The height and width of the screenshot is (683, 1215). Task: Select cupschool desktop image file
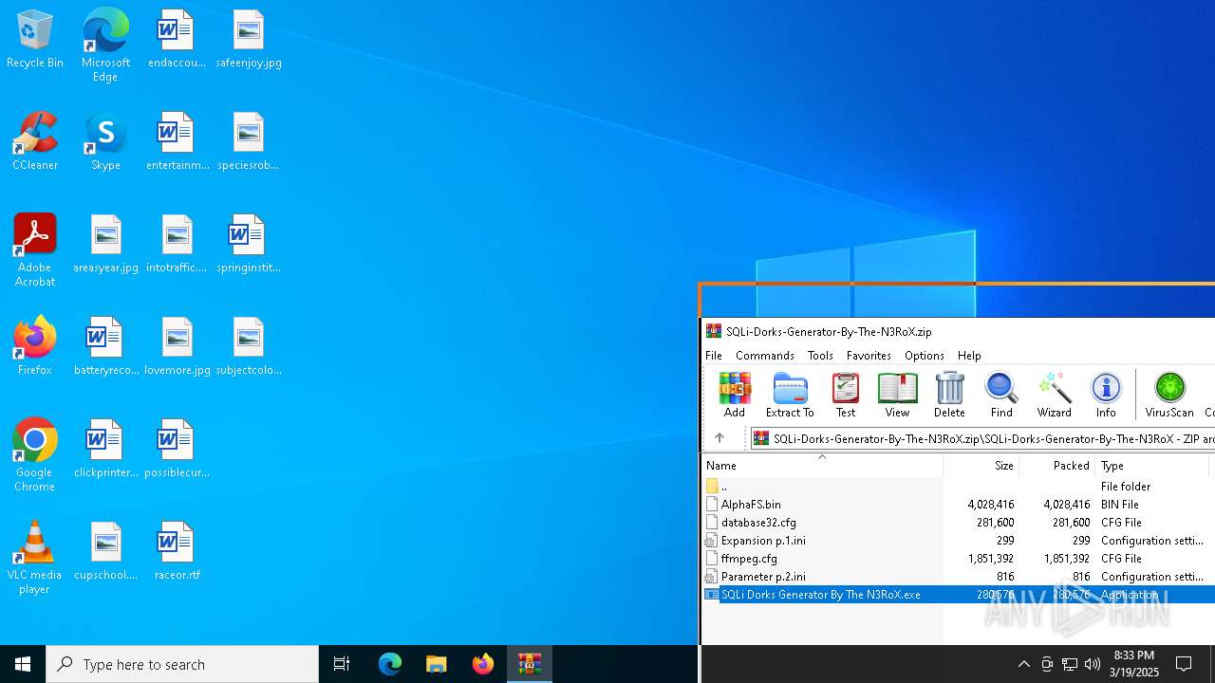click(105, 551)
